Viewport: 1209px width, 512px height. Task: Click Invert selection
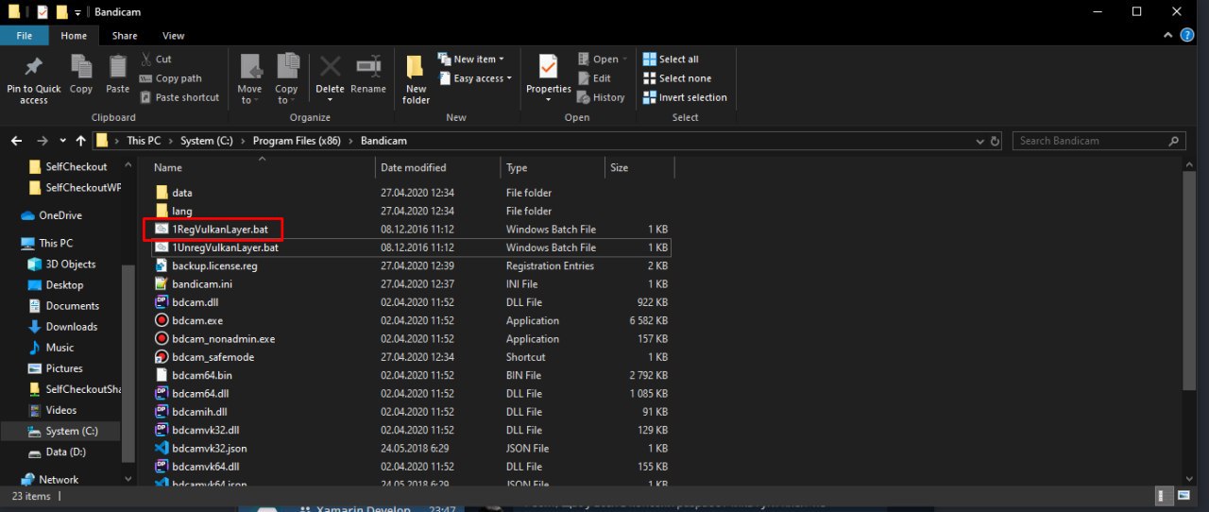[685, 97]
